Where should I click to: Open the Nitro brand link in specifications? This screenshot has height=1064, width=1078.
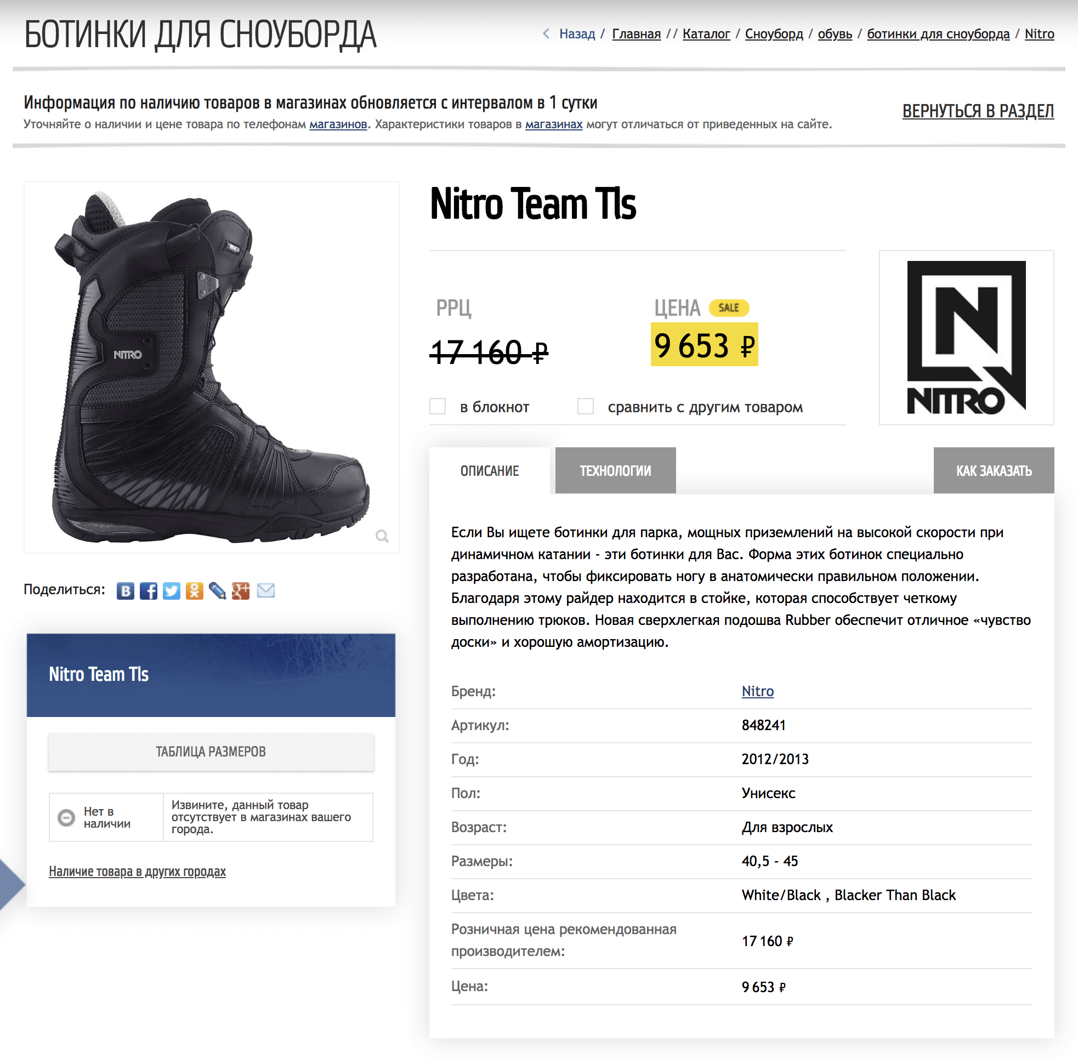[x=757, y=691]
